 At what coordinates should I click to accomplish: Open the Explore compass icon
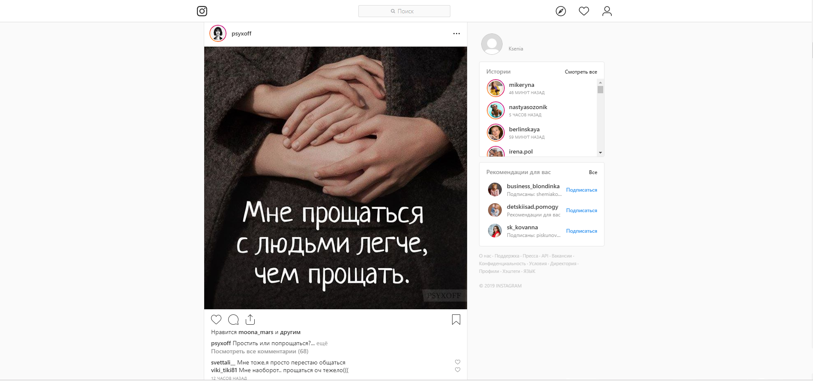pos(560,11)
